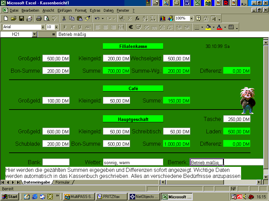Toggle bold (F) formatting
Image resolution: width=269 pixels, height=201 pixels.
[65, 27]
